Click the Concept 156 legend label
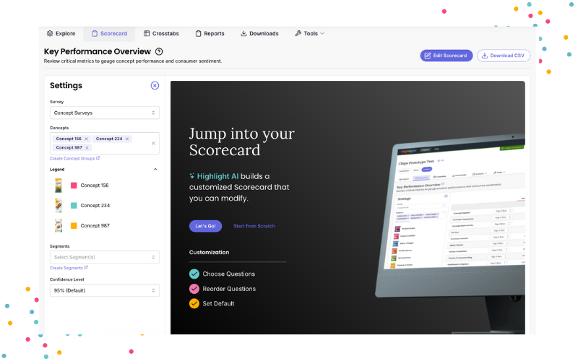The width and height of the screenshot is (578, 361). (95, 186)
